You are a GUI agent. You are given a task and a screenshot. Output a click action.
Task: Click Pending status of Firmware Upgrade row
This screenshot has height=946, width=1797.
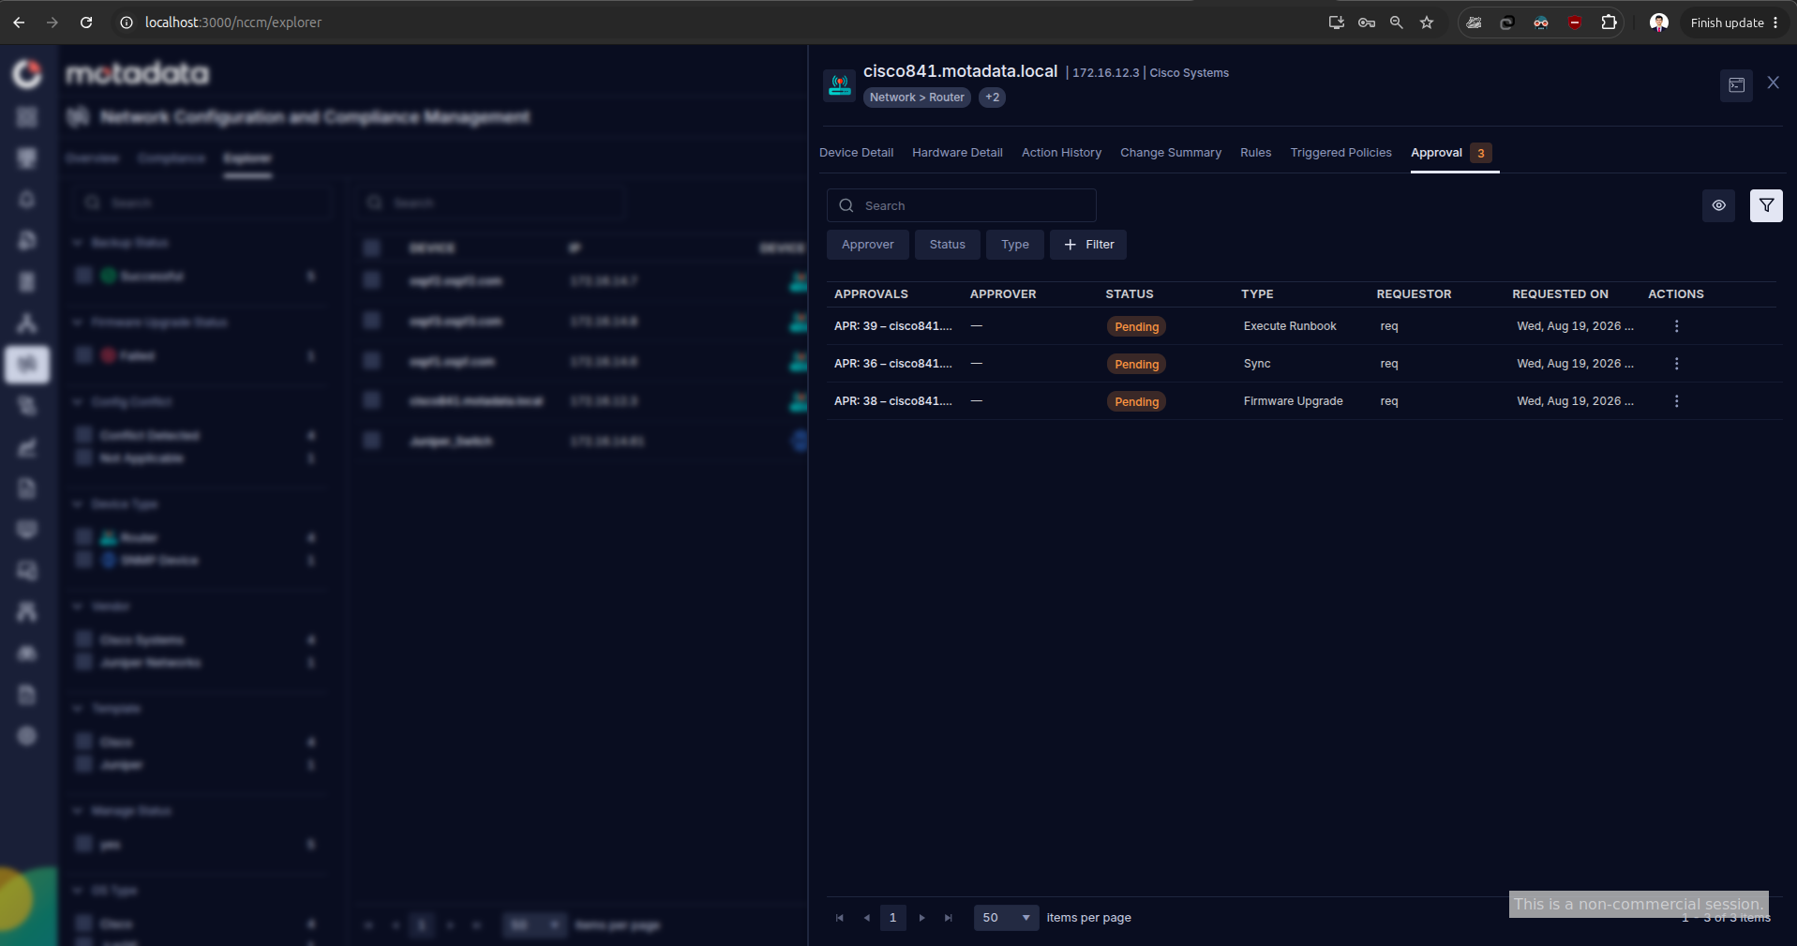1136,401
